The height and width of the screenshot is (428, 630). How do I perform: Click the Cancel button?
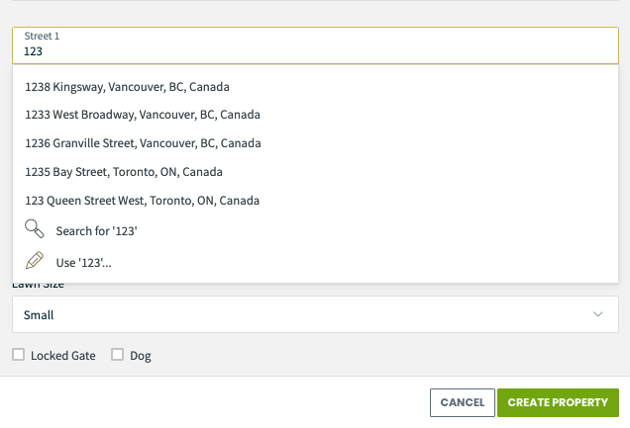tap(463, 402)
